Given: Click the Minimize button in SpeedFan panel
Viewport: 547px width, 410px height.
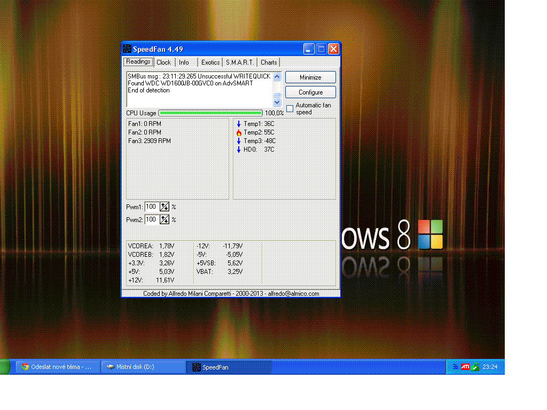Looking at the screenshot, I should point(310,77).
